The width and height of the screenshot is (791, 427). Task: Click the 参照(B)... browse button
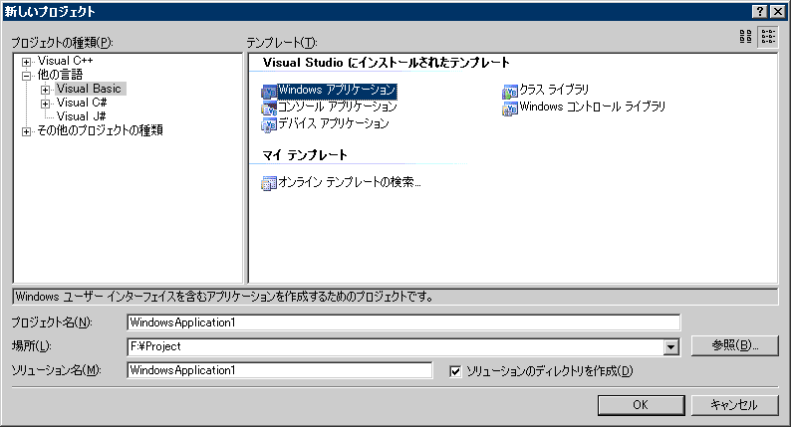(x=734, y=345)
